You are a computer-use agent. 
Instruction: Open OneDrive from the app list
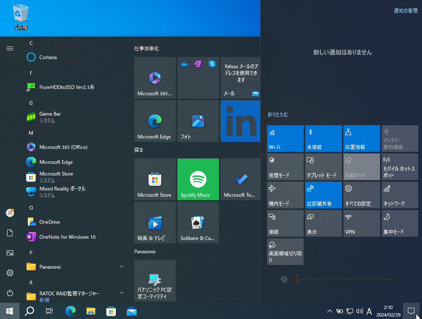75,222
